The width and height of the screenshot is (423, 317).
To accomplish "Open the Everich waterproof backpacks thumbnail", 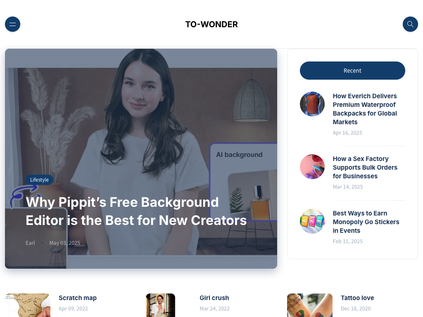I will pyautogui.click(x=312, y=104).
